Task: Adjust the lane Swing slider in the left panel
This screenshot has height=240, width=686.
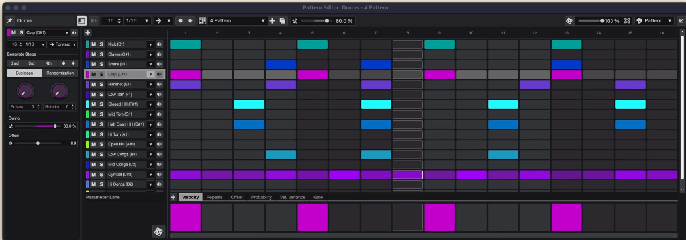Action: click(37, 126)
